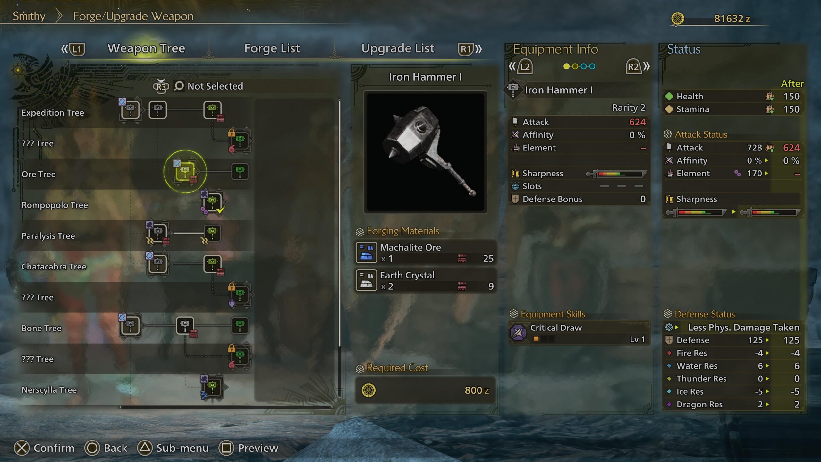
Task: Select the Nerscylla Tree sleep hammer node
Action: [212, 387]
